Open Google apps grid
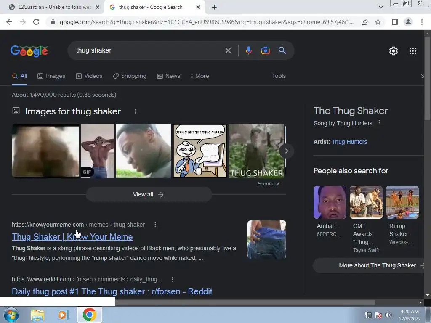This screenshot has width=431, height=323. point(412,51)
